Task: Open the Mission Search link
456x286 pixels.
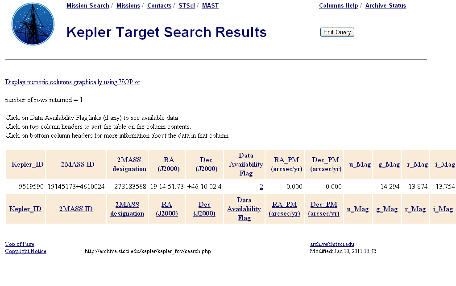Action: pyautogui.click(x=87, y=5)
